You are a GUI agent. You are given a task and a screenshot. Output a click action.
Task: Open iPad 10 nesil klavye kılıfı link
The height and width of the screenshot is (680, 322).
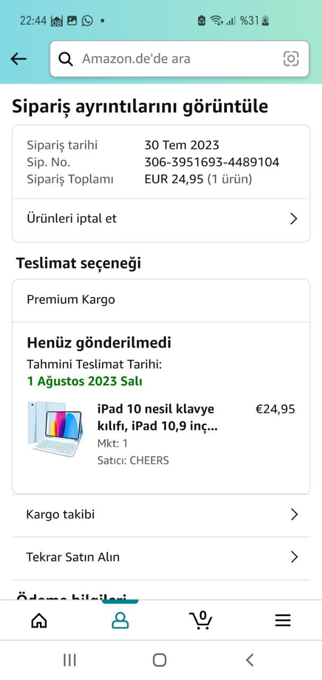[x=157, y=417]
